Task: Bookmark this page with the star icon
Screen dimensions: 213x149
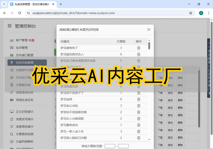Action: pyautogui.click(x=190, y=13)
